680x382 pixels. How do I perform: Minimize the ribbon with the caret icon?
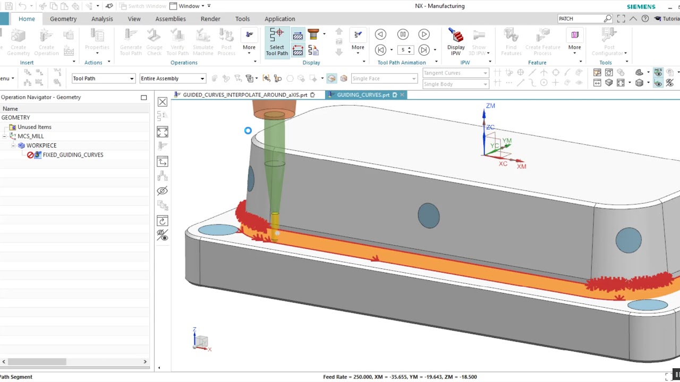click(x=633, y=19)
